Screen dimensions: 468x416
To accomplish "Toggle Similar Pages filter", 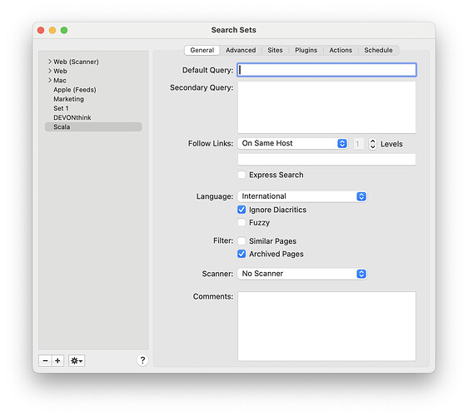I will point(241,241).
